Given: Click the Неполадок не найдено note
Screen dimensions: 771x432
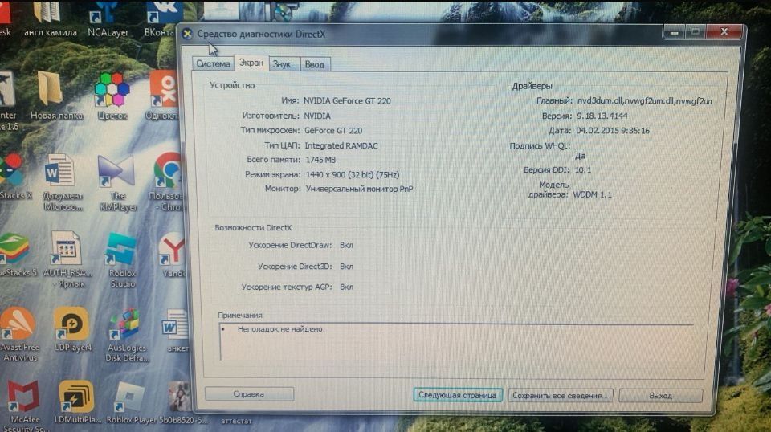Looking at the screenshot, I should tap(281, 329).
